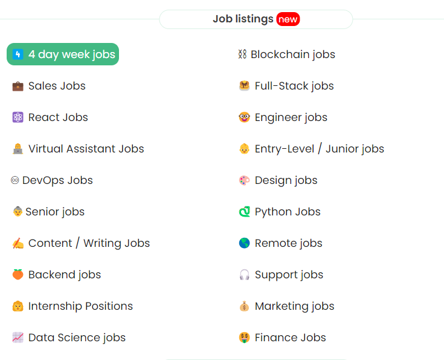
Task: Click the React atom icon
Action: tap(18, 117)
